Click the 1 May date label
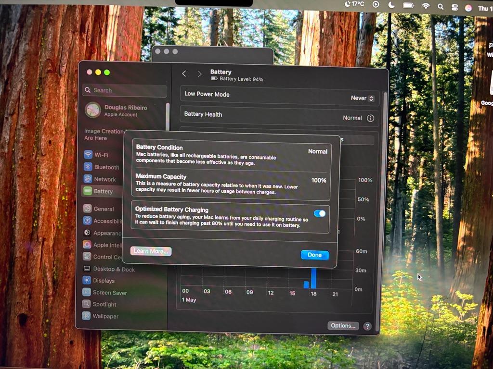 tap(189, 300)
